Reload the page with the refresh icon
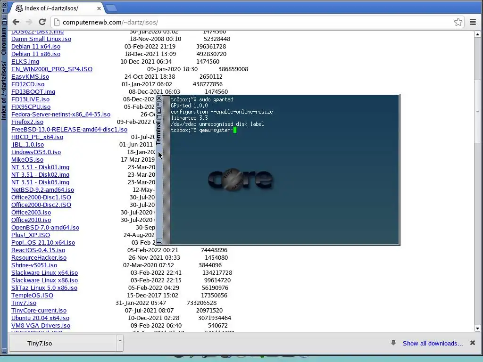The width and height of the screenshot is (483, 362). [42, 22]
